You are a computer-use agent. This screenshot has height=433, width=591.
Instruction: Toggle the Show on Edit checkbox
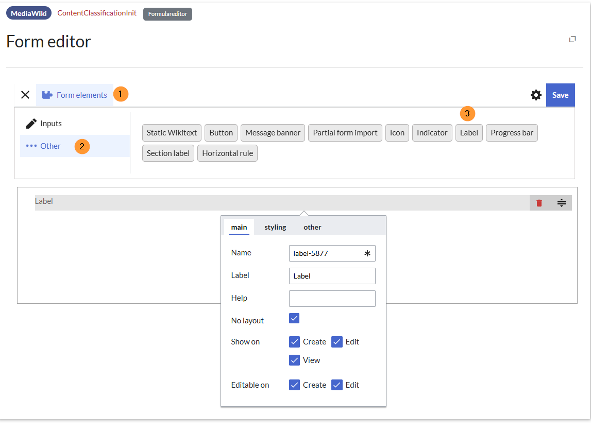[x=337, y=342]
